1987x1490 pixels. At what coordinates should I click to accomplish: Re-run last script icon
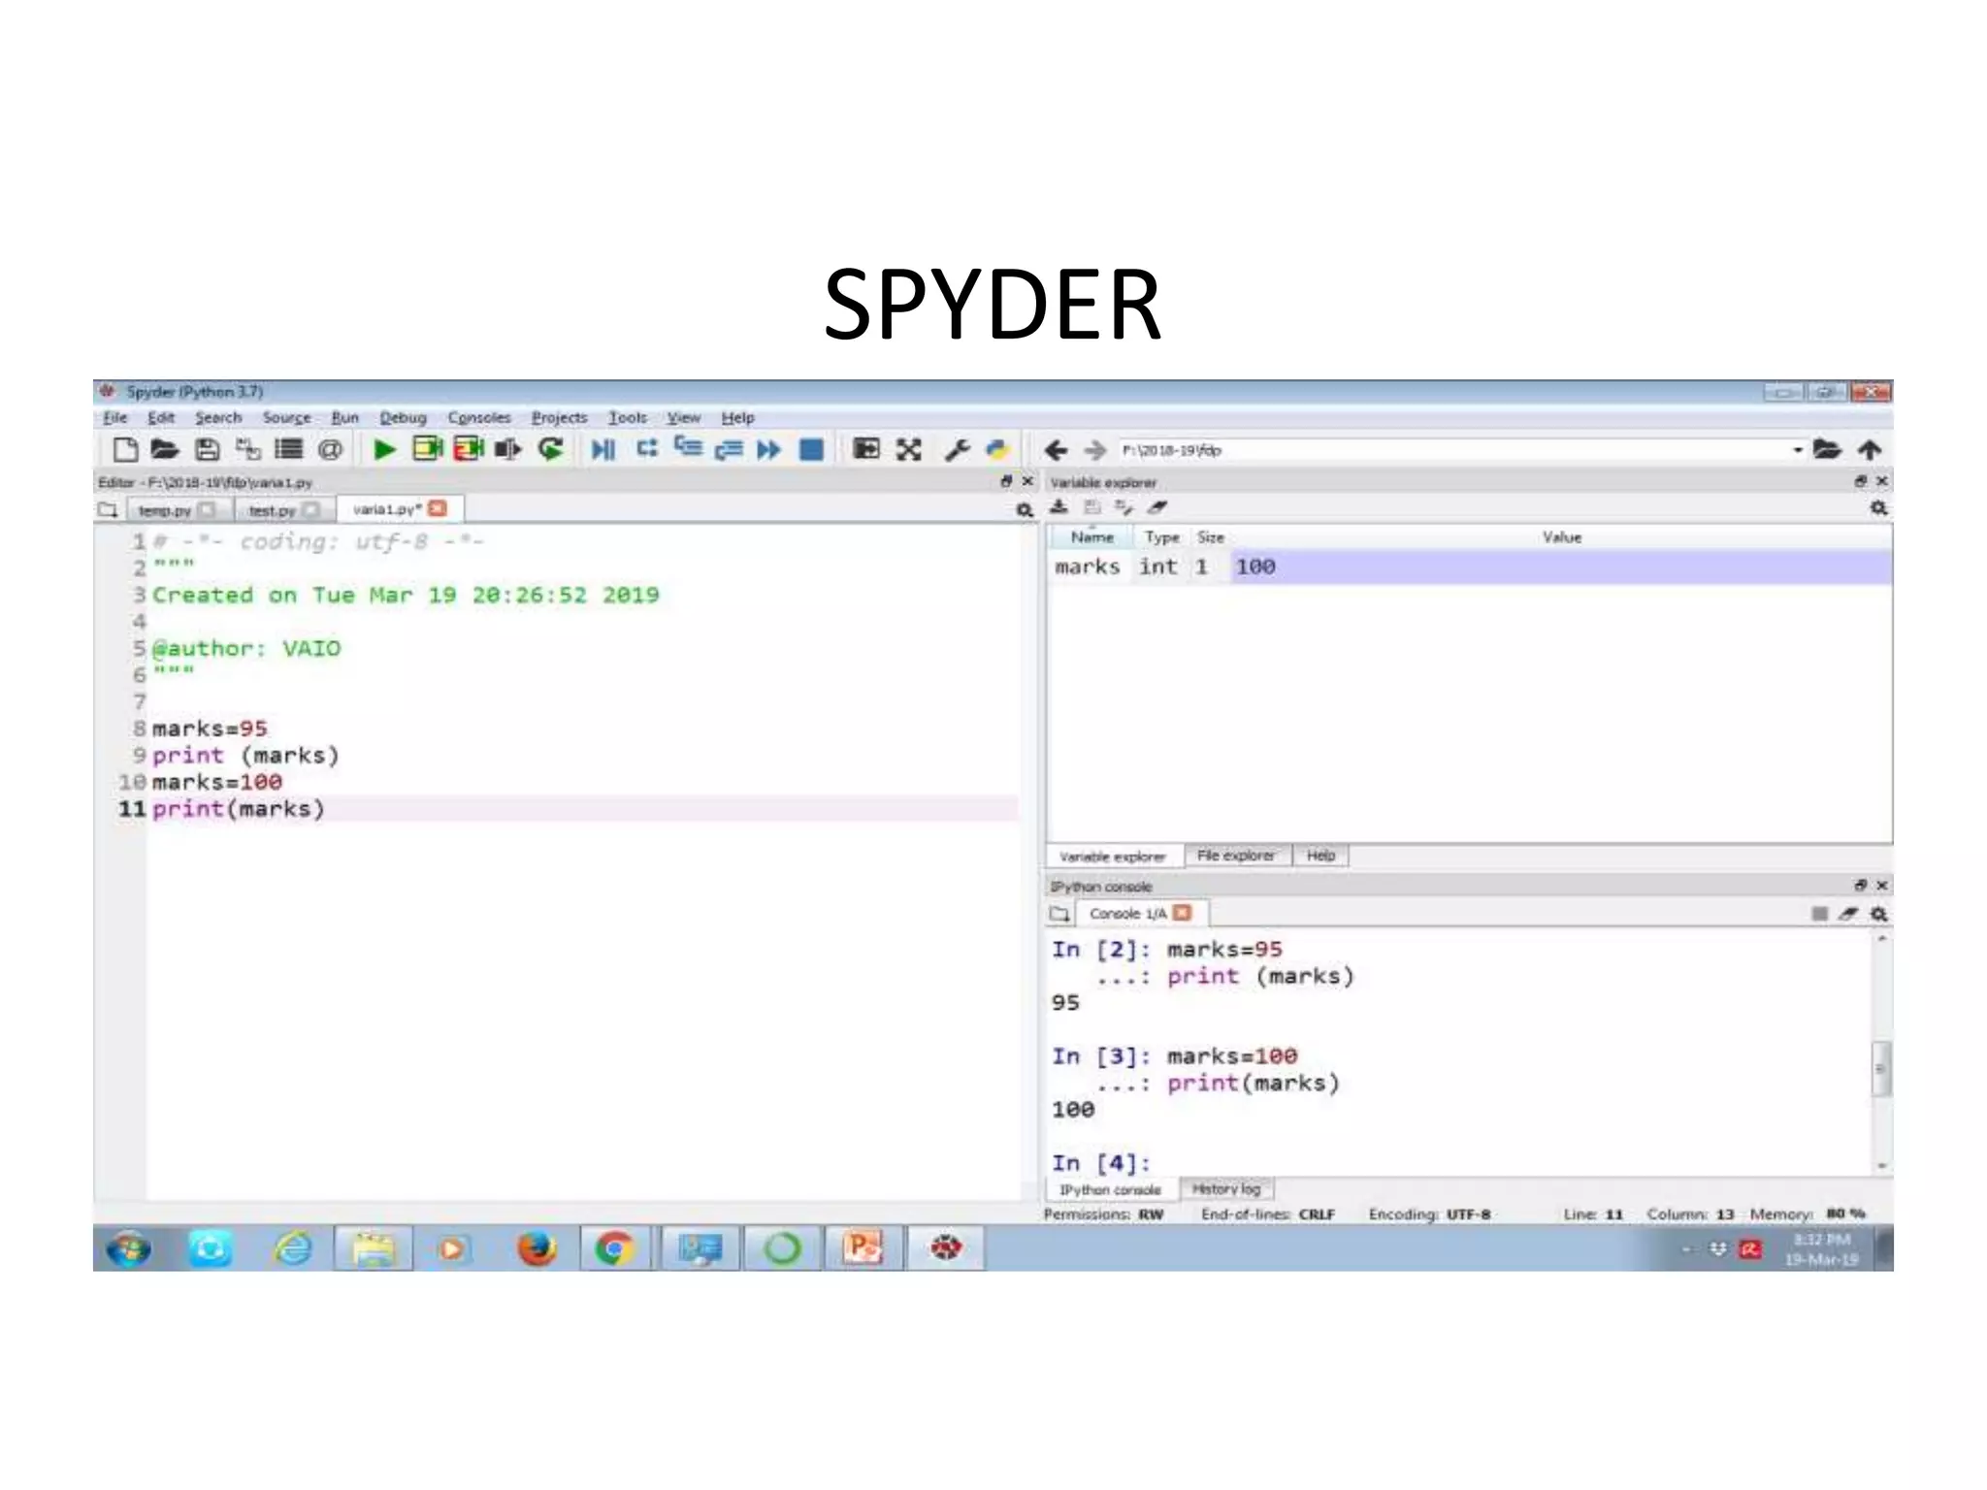550,449
